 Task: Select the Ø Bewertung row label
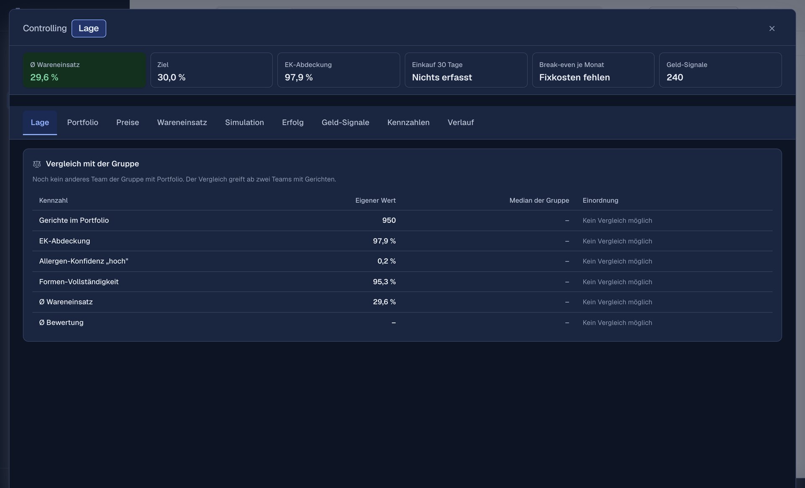click(61, 322)
